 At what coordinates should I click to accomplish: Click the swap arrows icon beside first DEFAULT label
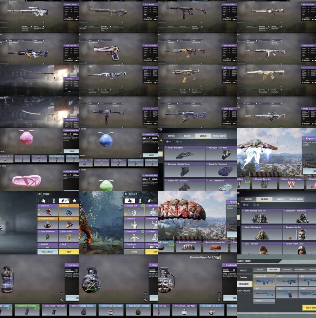39,194
